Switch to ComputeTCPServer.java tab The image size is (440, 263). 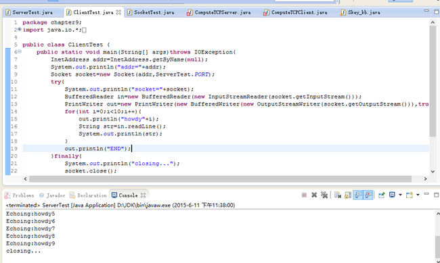click(x=223, y=12)
